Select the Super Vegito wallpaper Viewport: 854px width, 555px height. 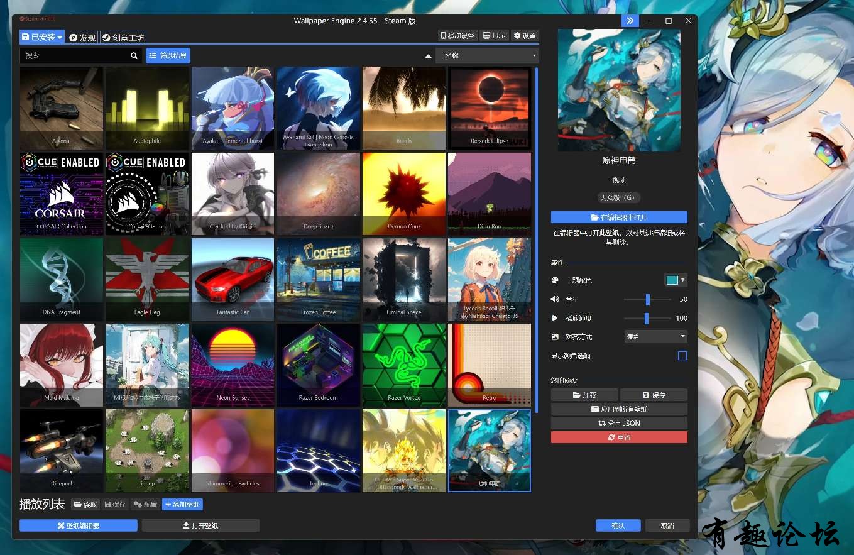pyautogui.click(x=404, y=451)
